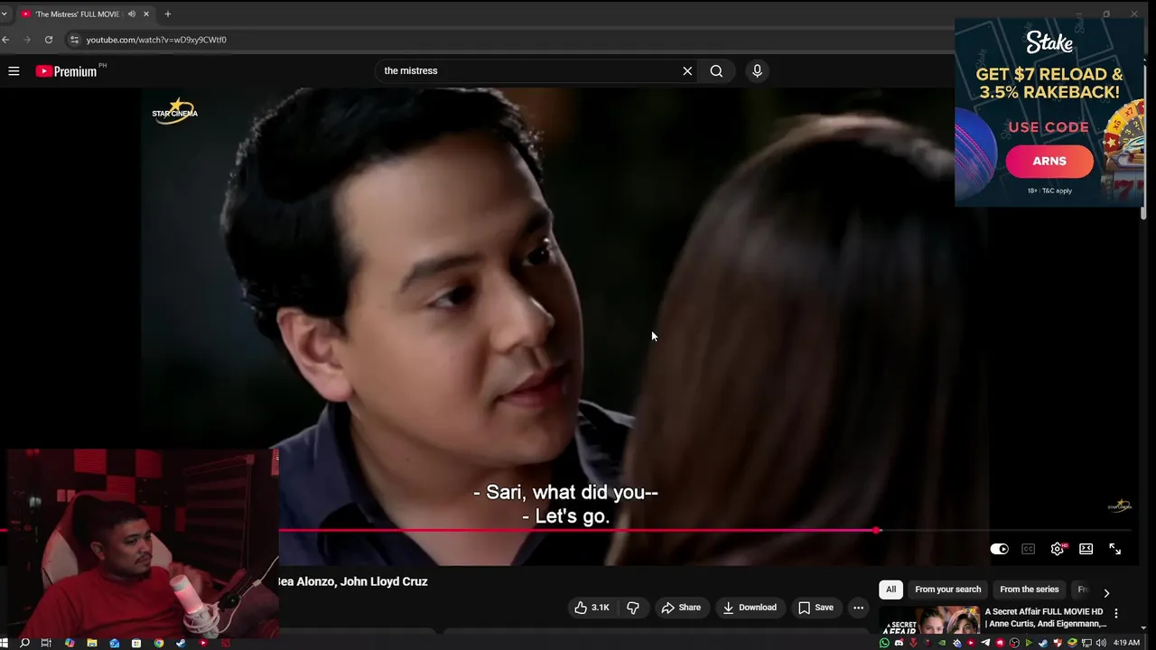
Task: Open options menu for A Secret Affair video
Action: 1116,613
